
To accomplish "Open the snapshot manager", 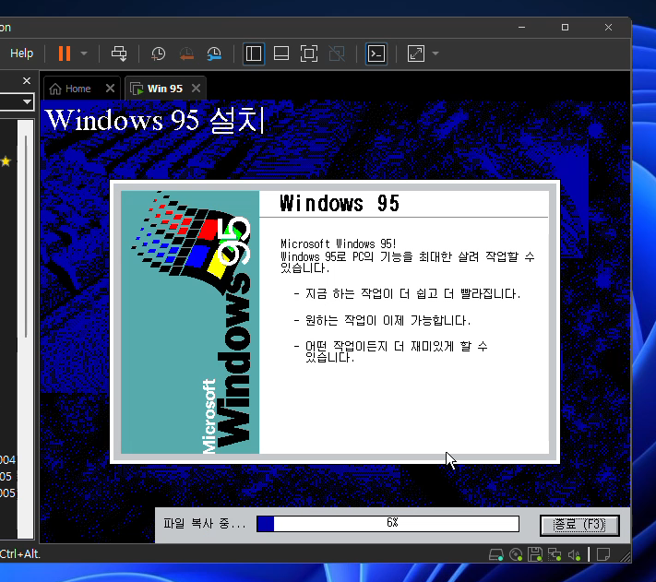I will click(x=214, y=53).
